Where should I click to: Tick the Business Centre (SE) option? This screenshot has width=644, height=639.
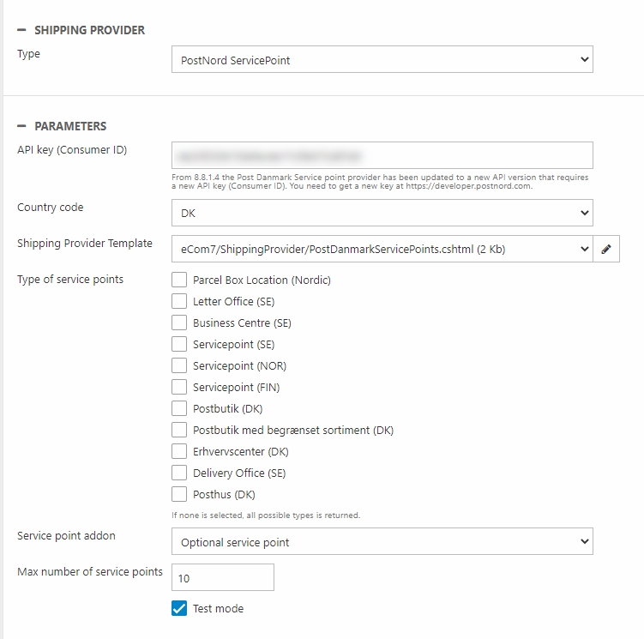click(179, 323)
